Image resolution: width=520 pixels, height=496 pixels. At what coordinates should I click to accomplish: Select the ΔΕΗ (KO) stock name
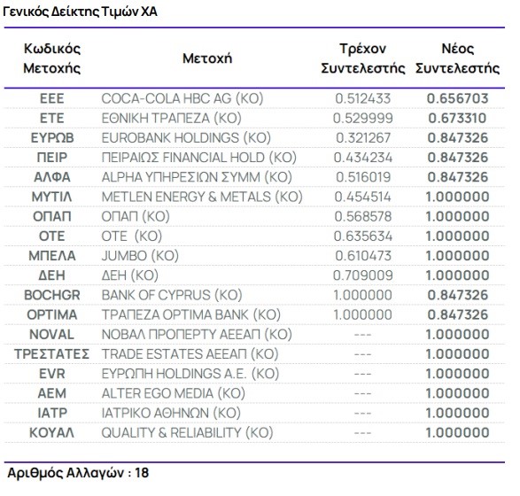tap(130, 275)
